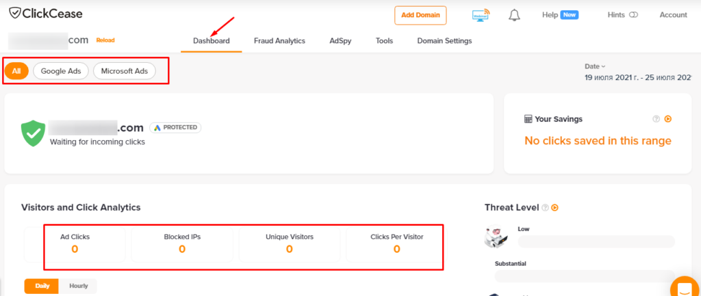Click the Clicks Per Visitor stat card
The width and height of the screenshot is (701, 296).
(396, 244)
